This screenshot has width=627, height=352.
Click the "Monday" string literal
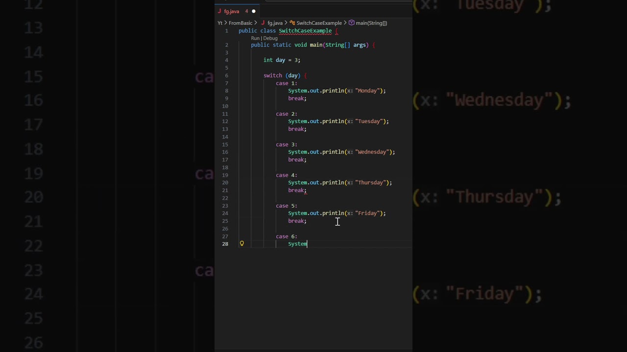point(368,90)
